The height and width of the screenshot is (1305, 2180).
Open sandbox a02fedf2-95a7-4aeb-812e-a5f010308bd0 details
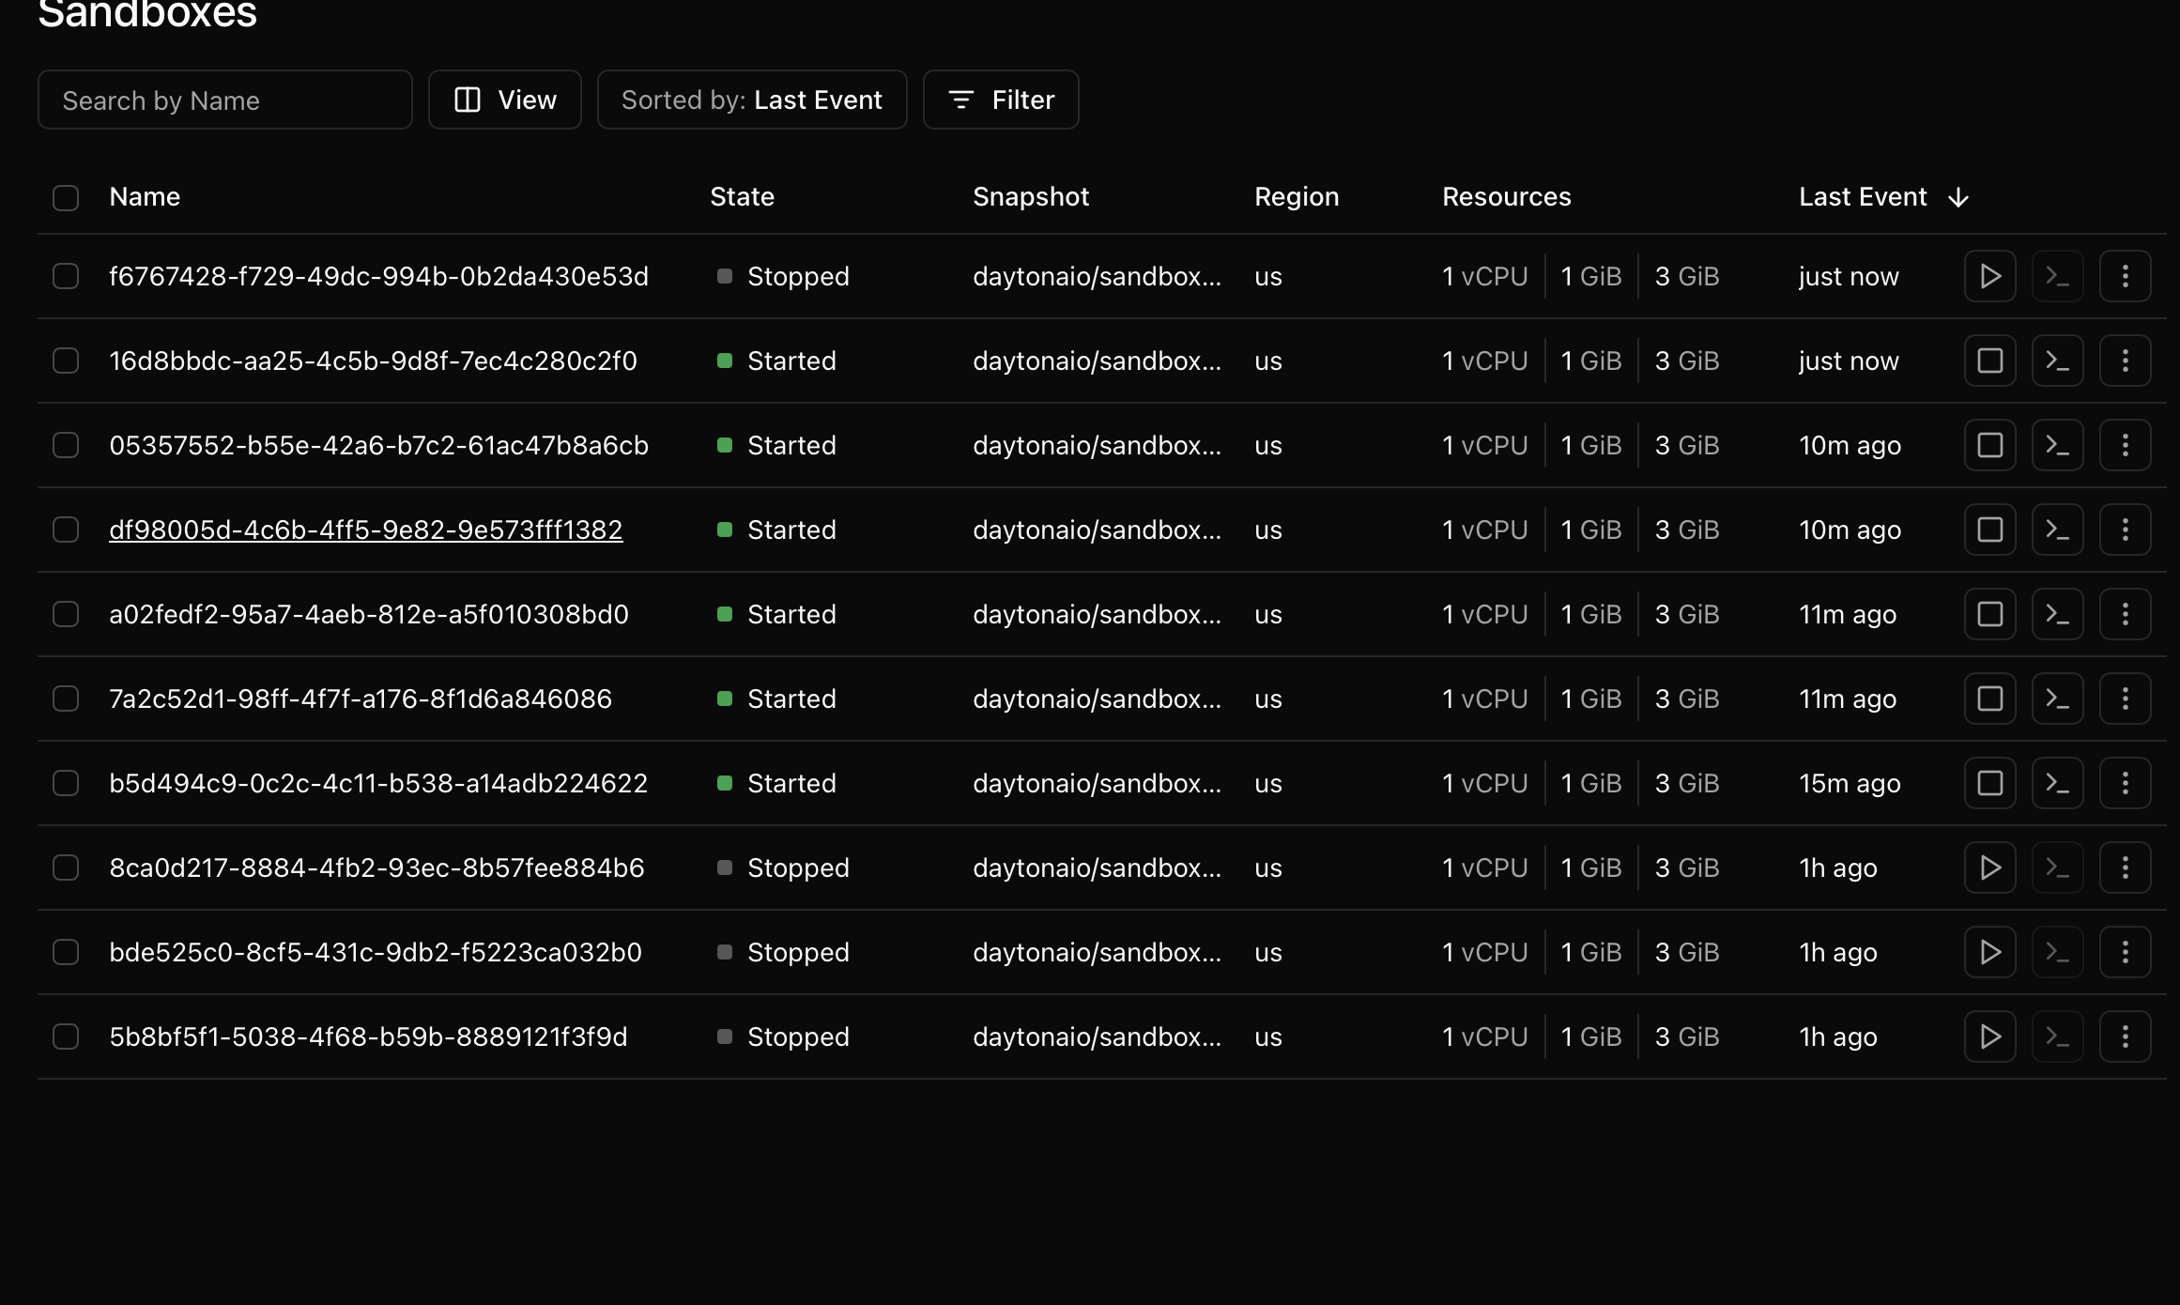click(368, 614)
